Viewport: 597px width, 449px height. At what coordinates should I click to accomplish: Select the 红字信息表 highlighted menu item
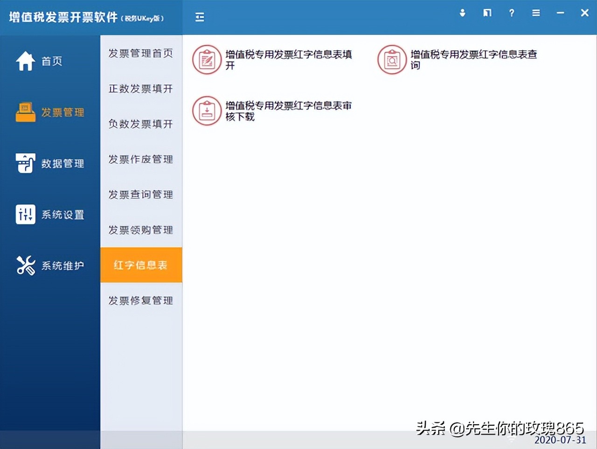(141, 265)
